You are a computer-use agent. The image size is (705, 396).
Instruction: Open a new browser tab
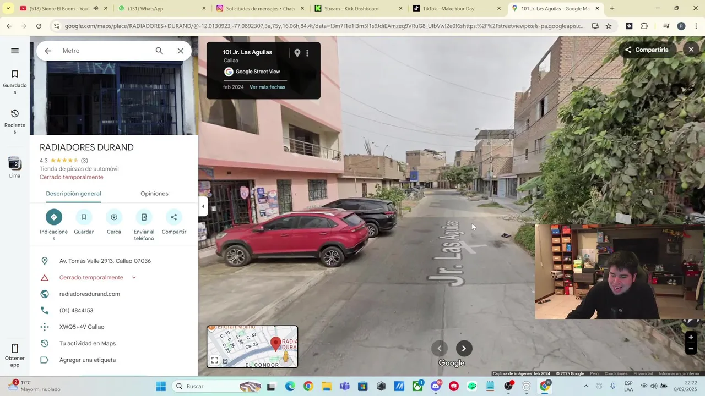[612, 8]
